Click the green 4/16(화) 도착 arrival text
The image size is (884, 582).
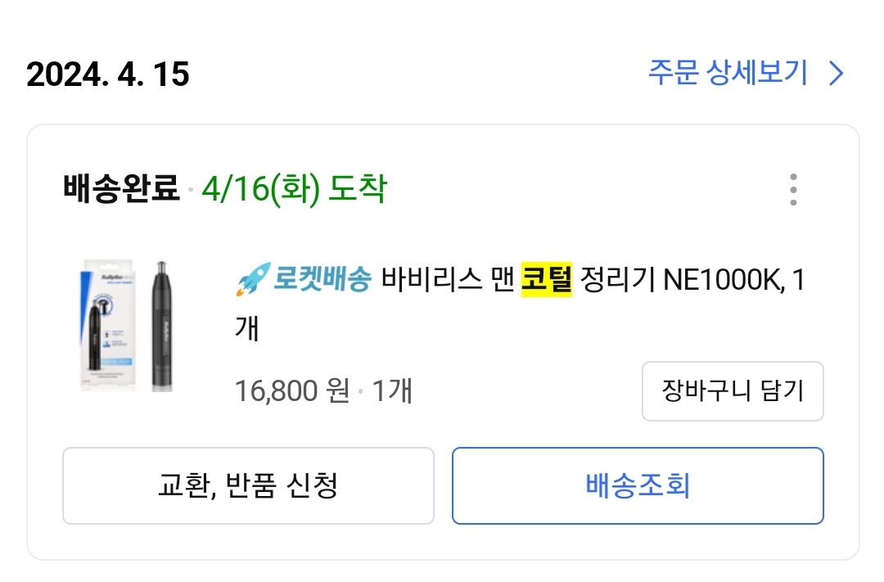click(x=293, y=190)
